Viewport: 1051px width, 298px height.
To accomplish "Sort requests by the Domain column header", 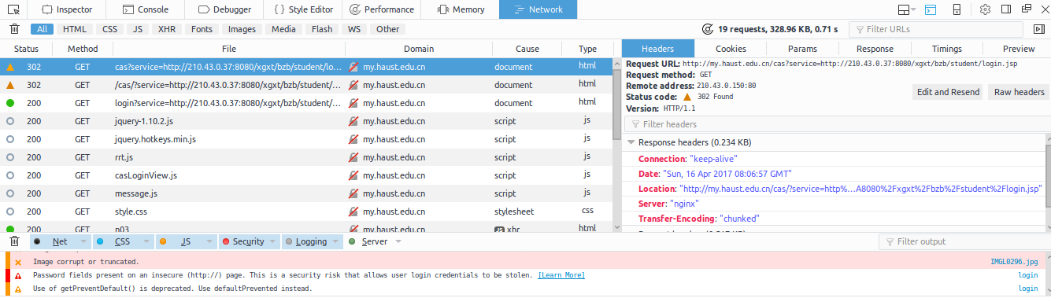I will click(x=419, y=49).
